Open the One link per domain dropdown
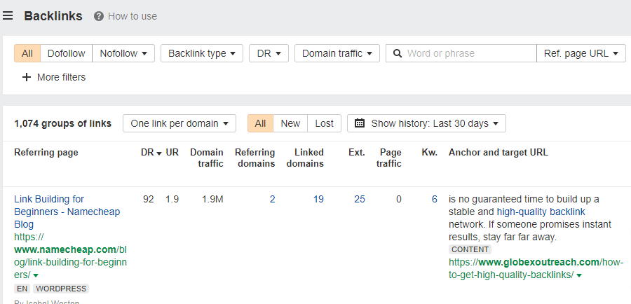The height and width of the screenshot is (304, 631). click(179, 123)
